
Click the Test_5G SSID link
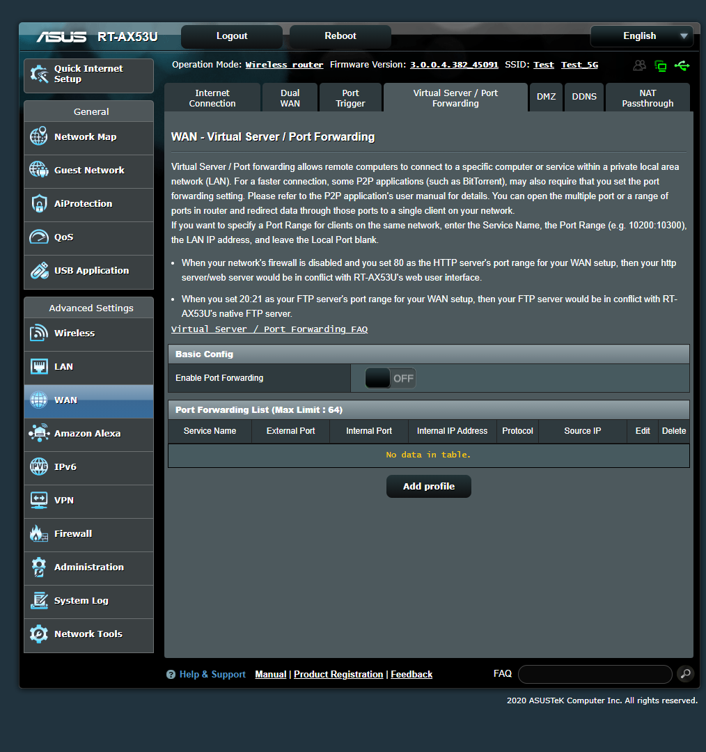pyautogui.click(x=579, y=65)
